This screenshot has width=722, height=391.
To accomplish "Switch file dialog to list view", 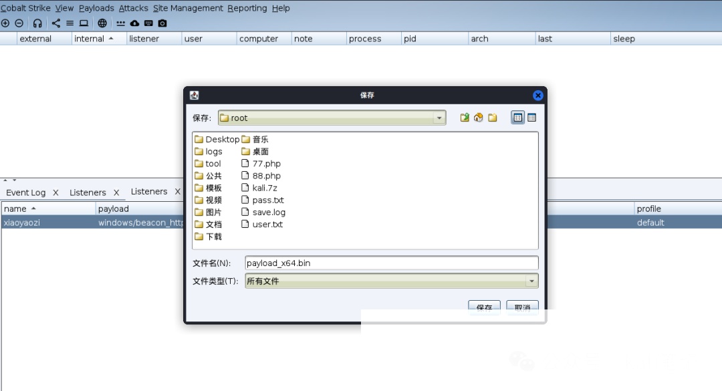I will tap(517, 118).
